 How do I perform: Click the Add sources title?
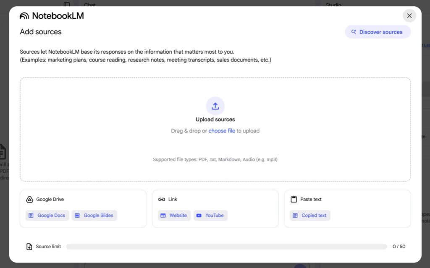(41, 32)
